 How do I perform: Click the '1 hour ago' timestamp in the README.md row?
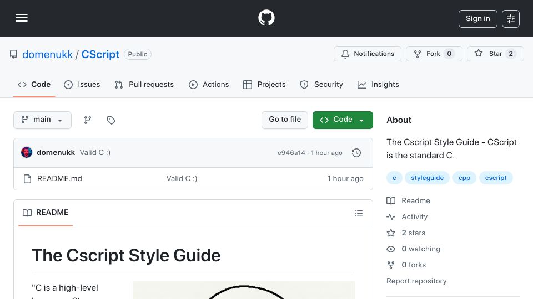[345, 179]
